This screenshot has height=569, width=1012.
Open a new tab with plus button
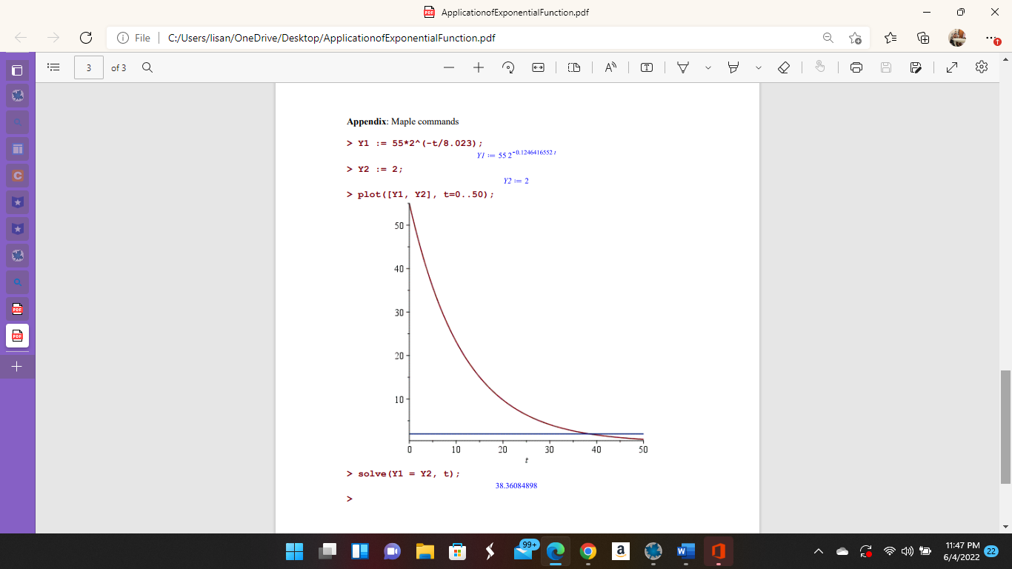(x=17, y=367)
